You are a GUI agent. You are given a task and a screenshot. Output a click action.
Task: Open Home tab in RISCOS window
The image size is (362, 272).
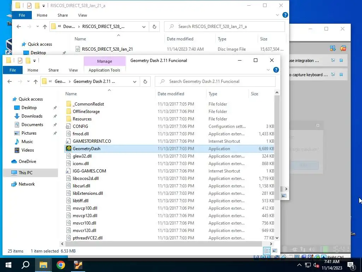[42, 15]
